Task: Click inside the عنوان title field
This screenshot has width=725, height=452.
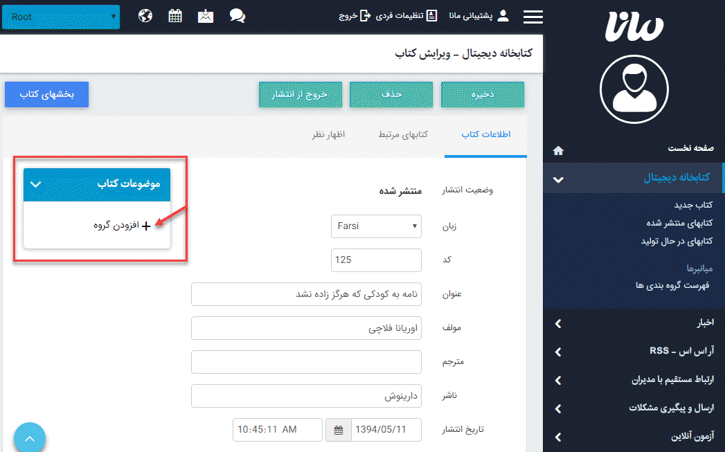Action: coord(307,293)
